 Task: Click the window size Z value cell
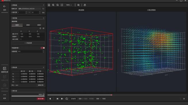[40, 34]
